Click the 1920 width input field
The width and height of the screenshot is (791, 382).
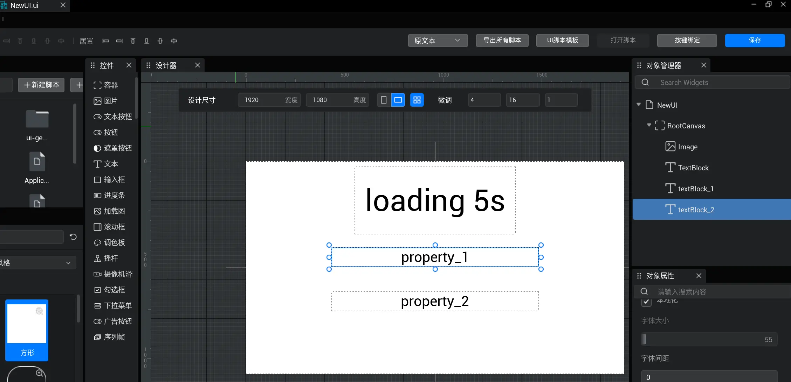click(x=269, y=100)
